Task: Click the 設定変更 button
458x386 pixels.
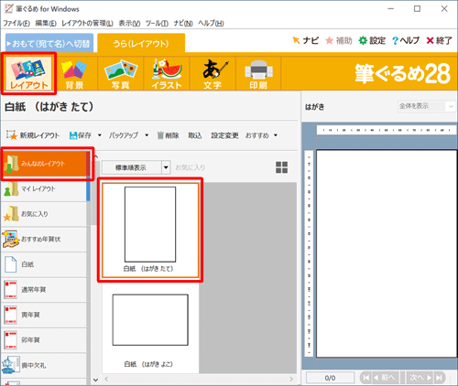Action: [224, 135]
